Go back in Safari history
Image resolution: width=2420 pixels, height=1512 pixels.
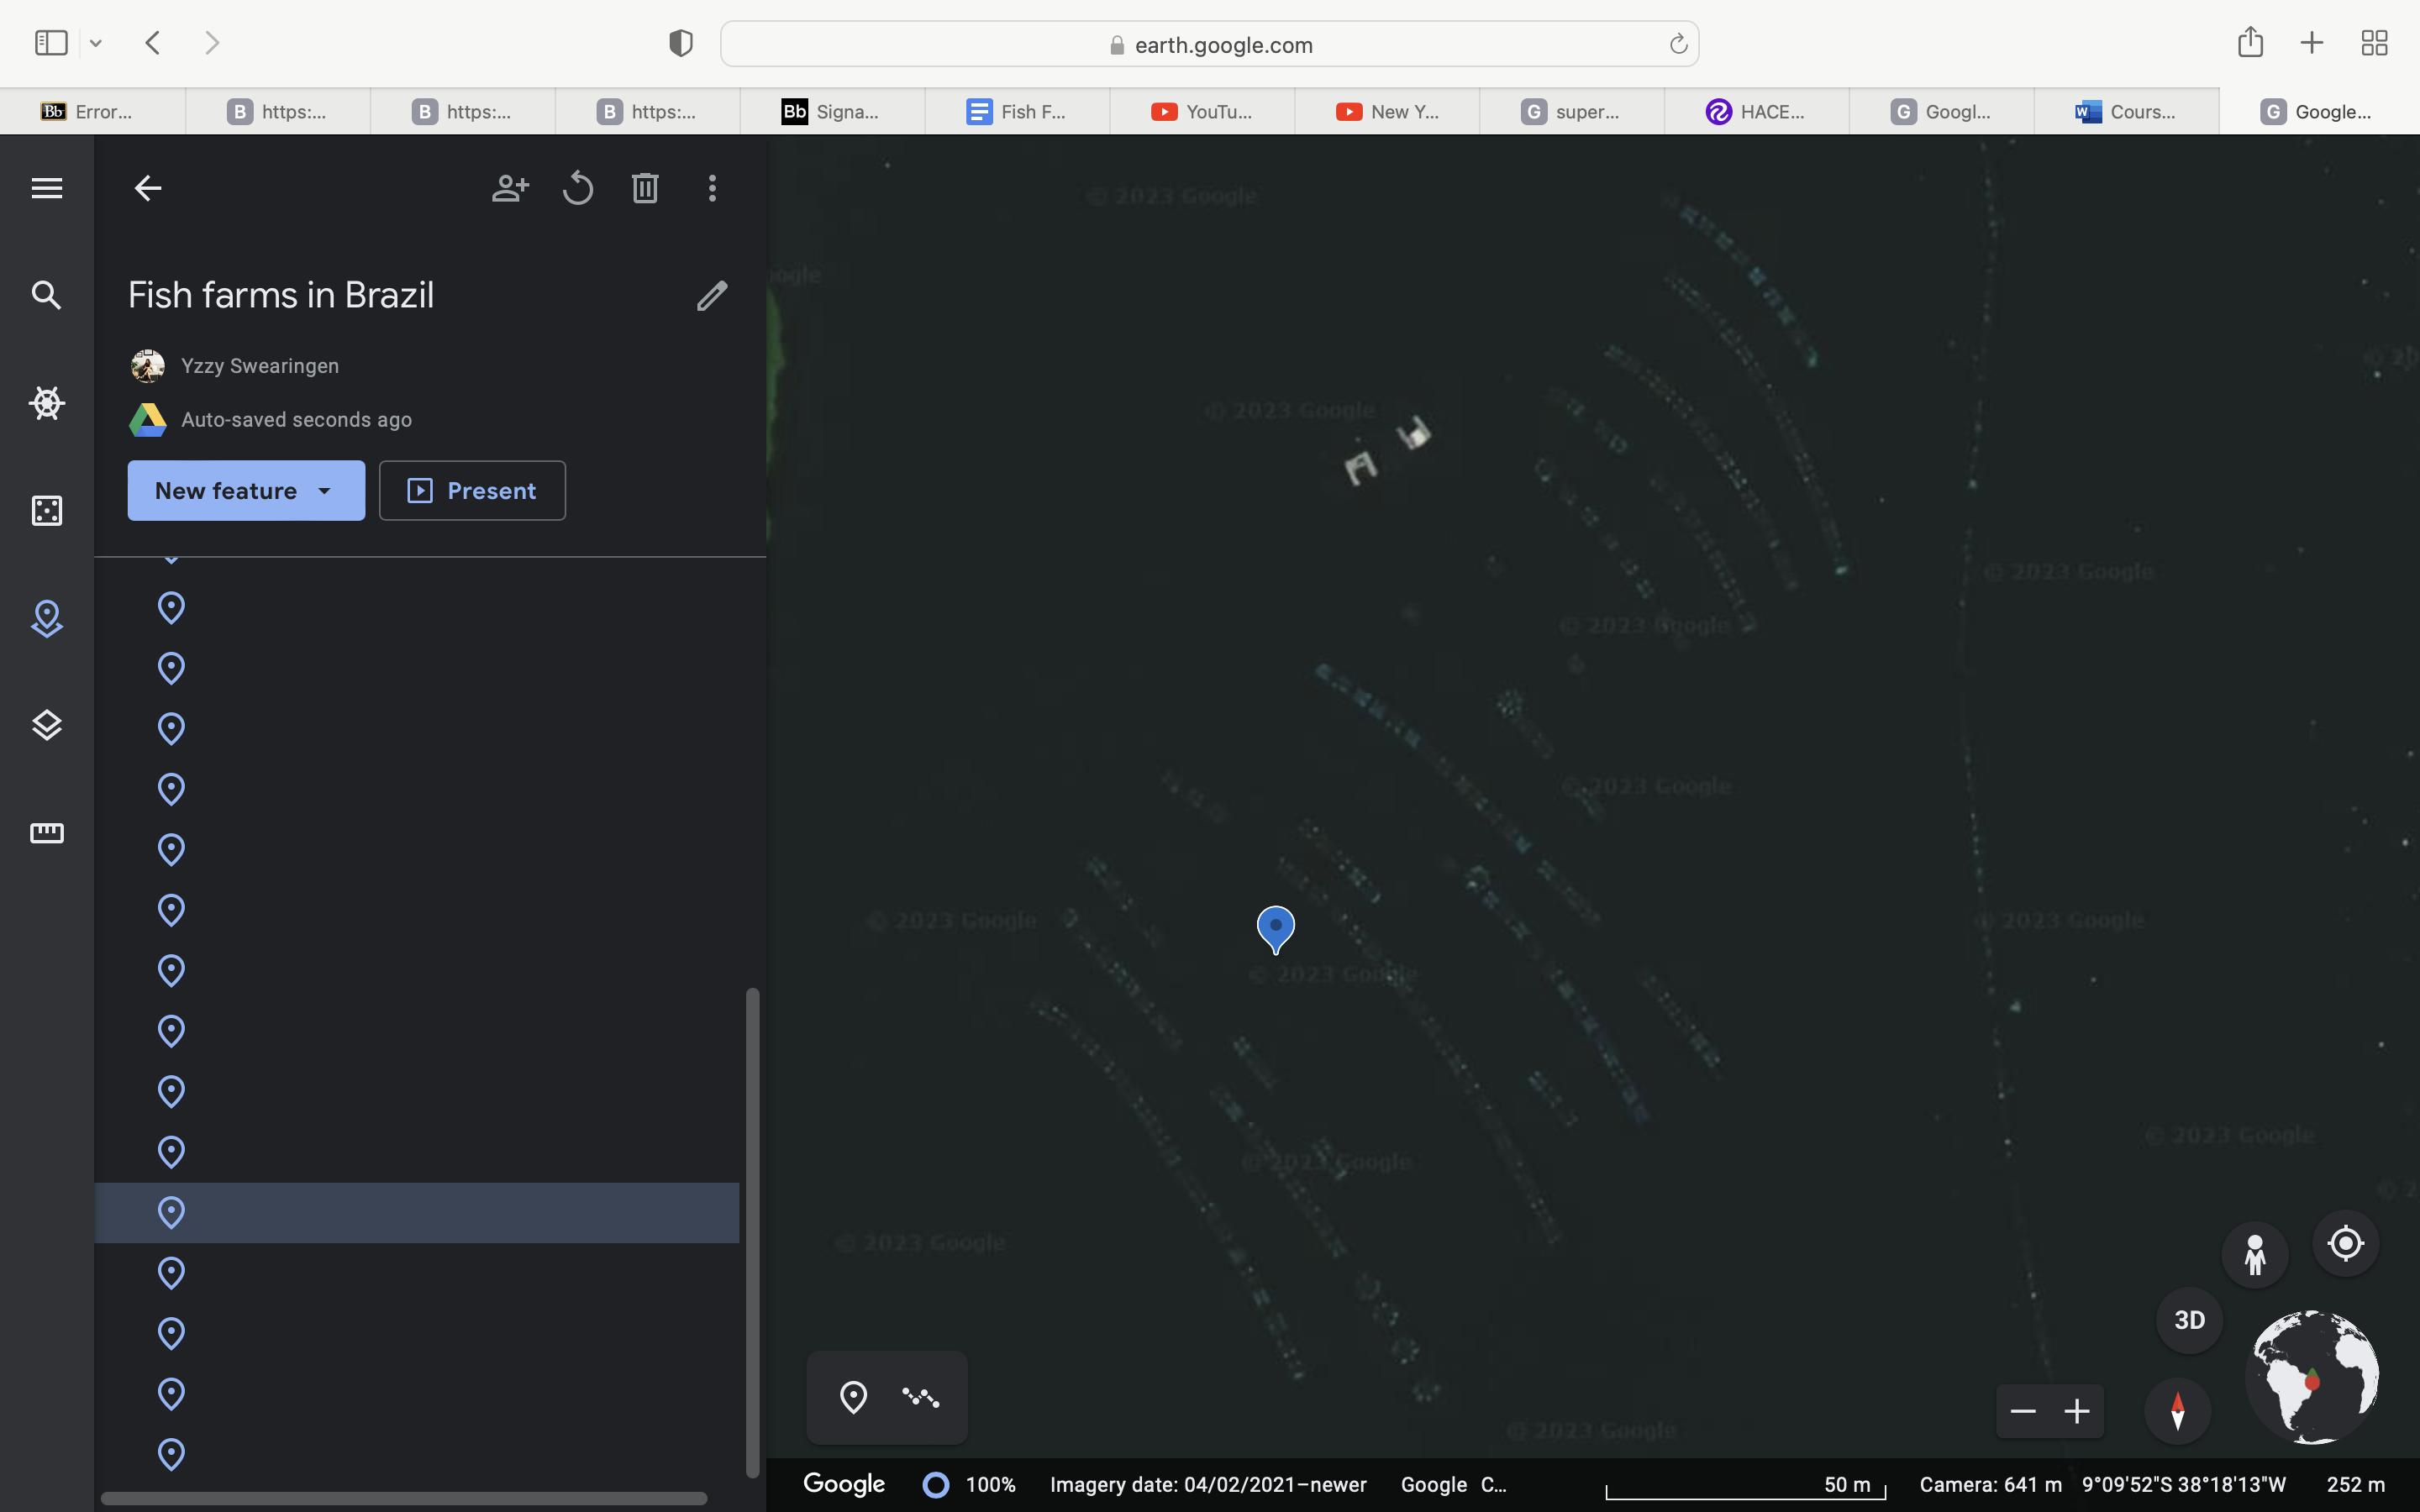(x=153, y=43)
